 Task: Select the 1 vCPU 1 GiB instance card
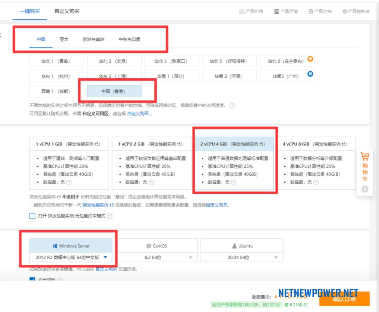click(x=69, y=163)
